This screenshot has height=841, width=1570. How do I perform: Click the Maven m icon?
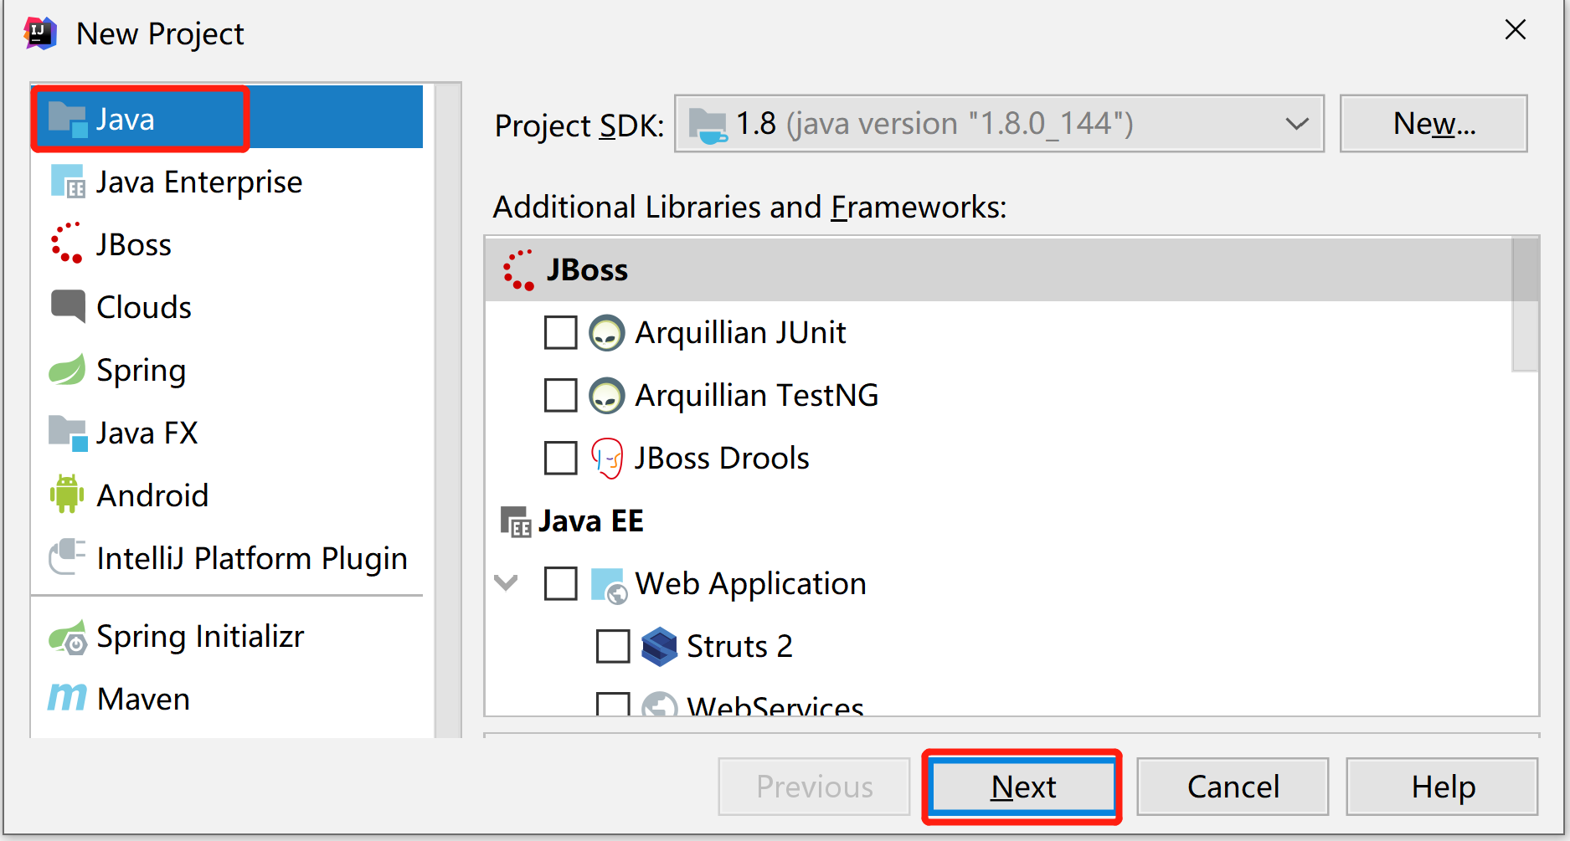point(67,697)
